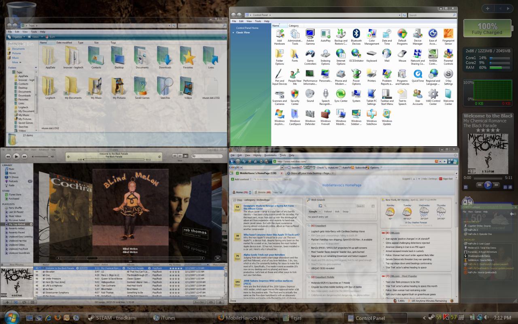Image resolution: width=518 pixels, height=324 pixels.
Task: Open the Sound applet in Control Panel
Action: pos(310,96)
